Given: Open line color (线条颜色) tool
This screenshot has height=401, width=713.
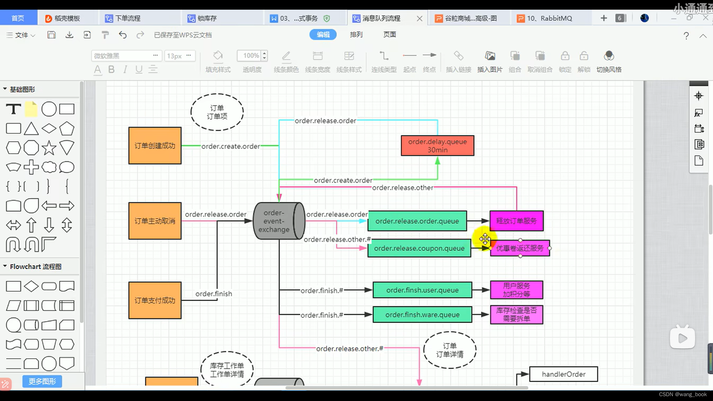Looking at the screenshot, I should [286, 61].
